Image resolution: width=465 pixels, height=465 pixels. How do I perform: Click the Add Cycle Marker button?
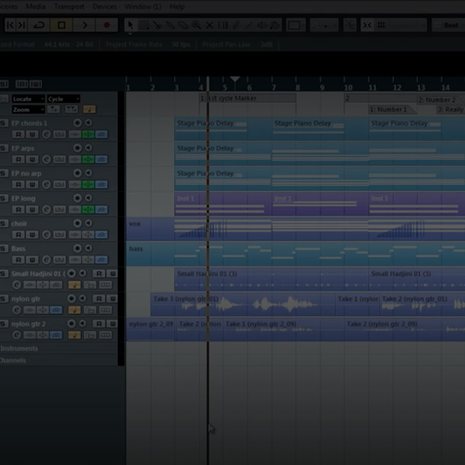point(71,109)
